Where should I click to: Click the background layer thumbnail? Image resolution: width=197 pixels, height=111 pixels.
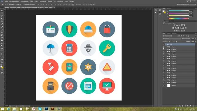[x=169, y=85]
